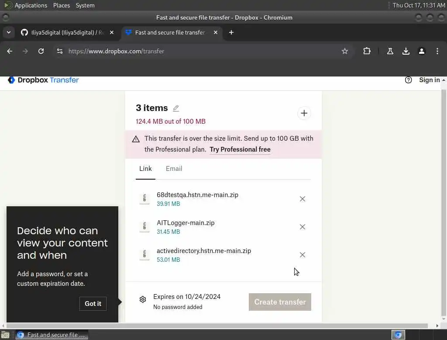Switch to the Email tab

tap(174, 169)
